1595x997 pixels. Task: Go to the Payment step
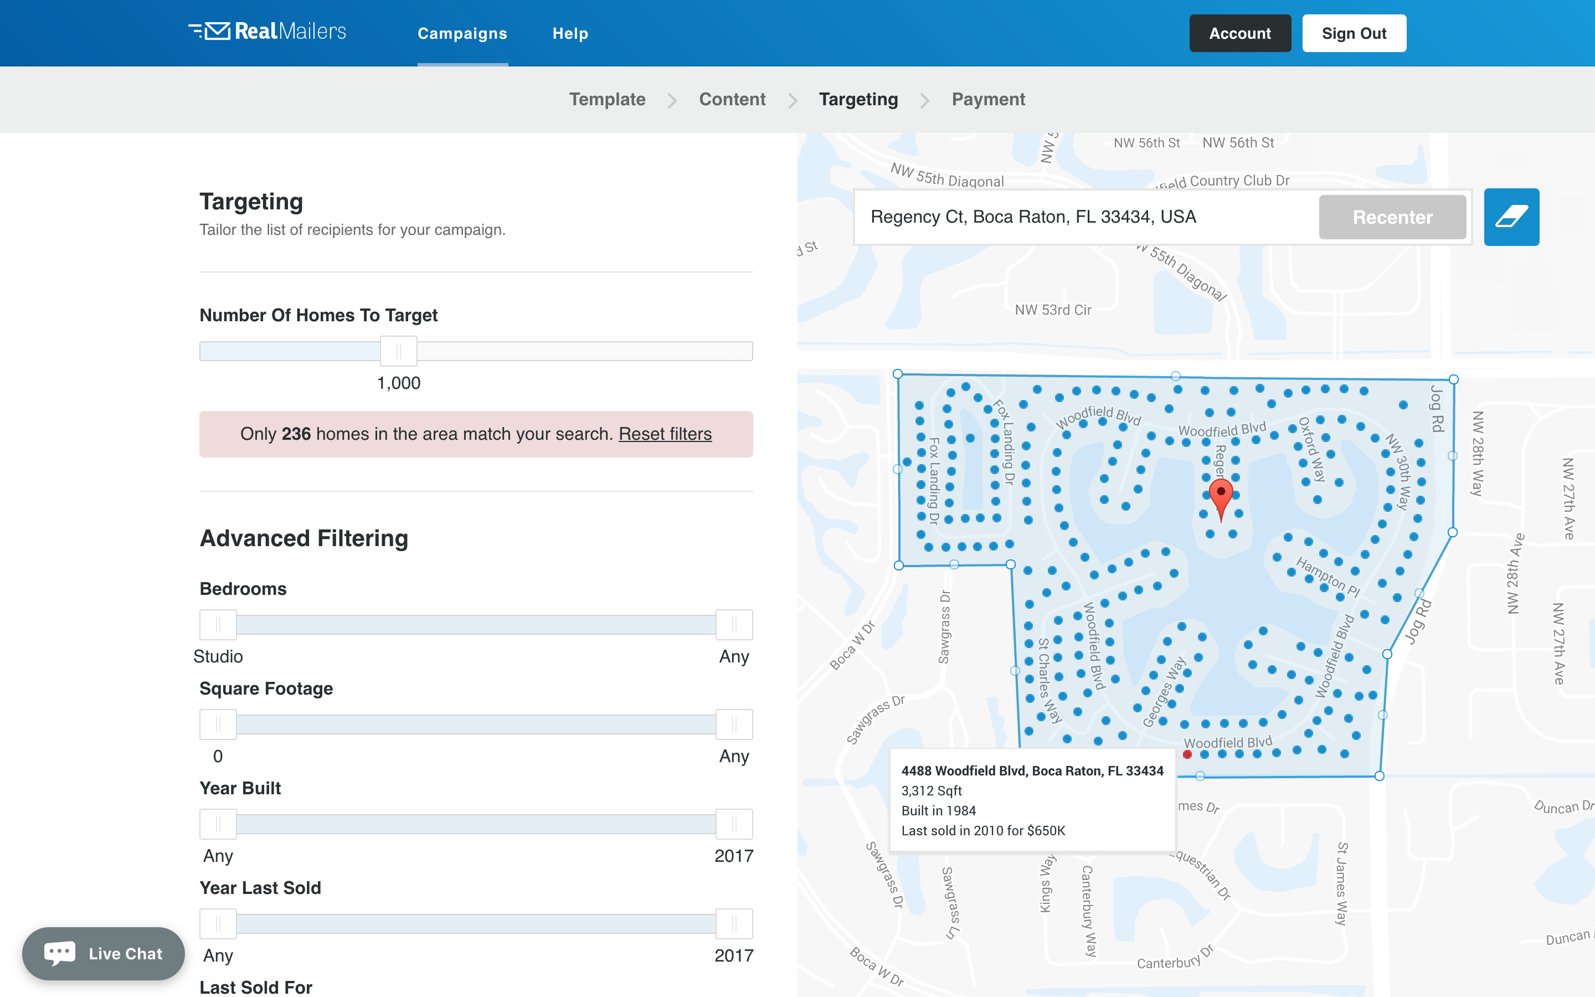click(x=988, y=99)
